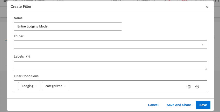Screen dimensions: 220x112
Task: Click the Labels field label text
Action: point(19,57)
